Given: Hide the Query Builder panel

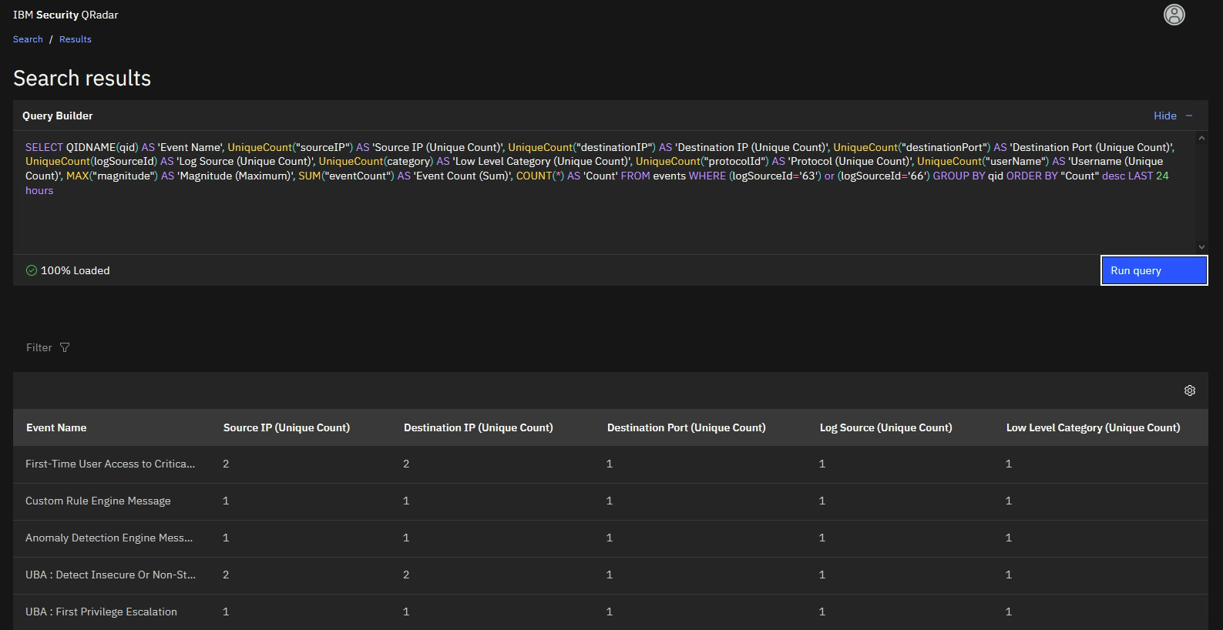Looking at the screenshot, I should pyautogui.click(x=1164, y=116).
